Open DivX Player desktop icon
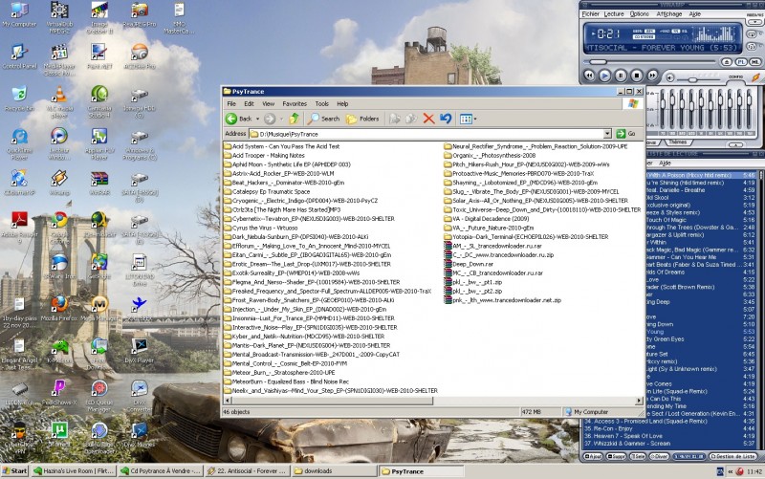Screen dimensions: 765x479 [140, 351]
